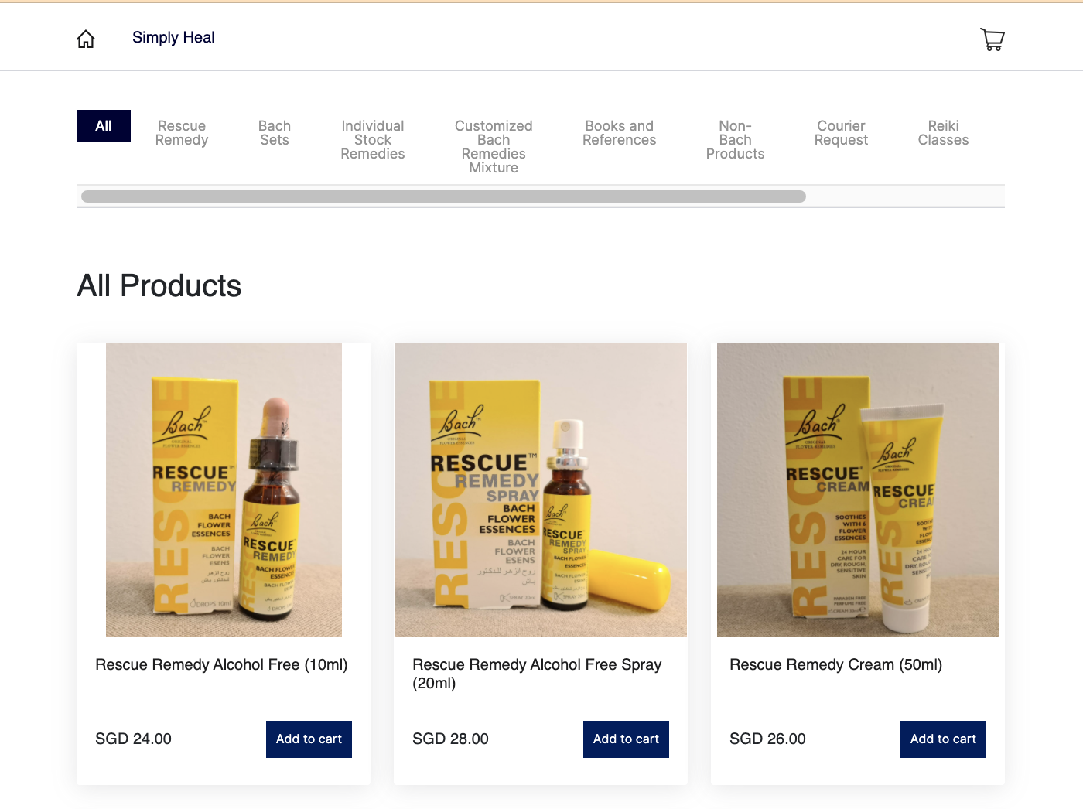
Task: Click the home icon in header
Action: 86,39
